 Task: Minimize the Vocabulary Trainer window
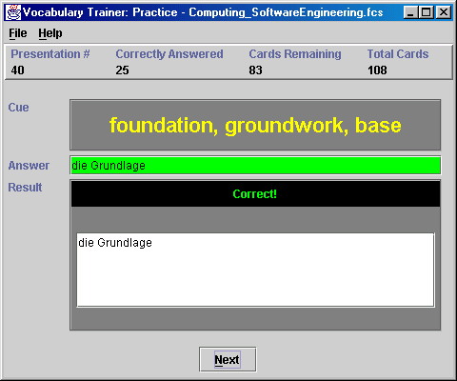[x=410, y=12]
